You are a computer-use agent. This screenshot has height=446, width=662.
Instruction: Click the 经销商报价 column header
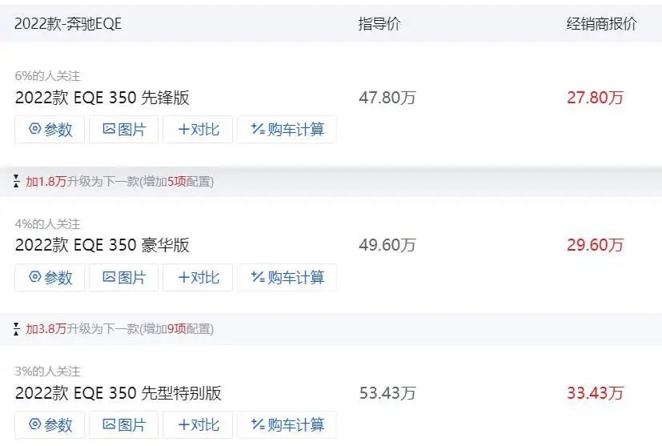[x=601, y=24]
